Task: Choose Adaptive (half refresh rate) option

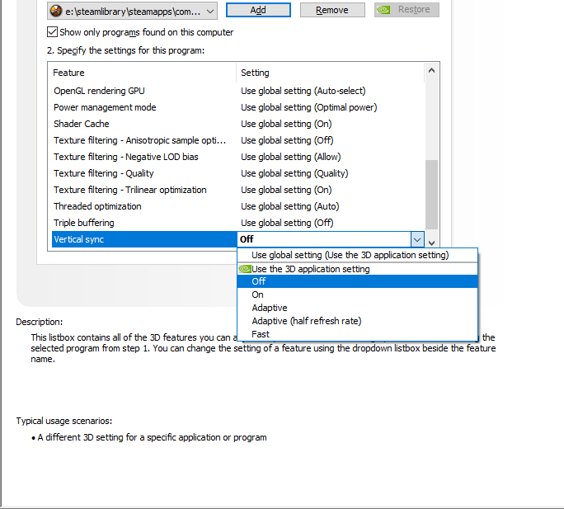Action: pyautogui.click(x=358, y=321)
